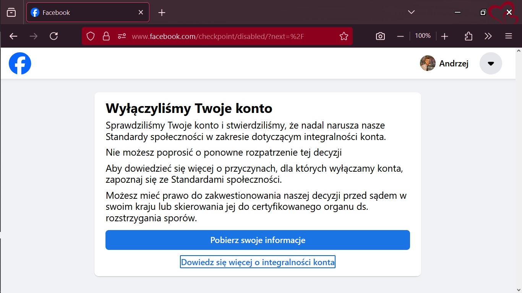Open the browser hamburger application menu
The height and width of the screenshot is (293, 522).
508,36
